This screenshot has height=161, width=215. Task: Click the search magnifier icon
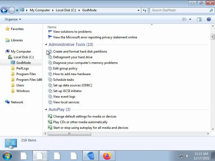(x=211, y=10)
